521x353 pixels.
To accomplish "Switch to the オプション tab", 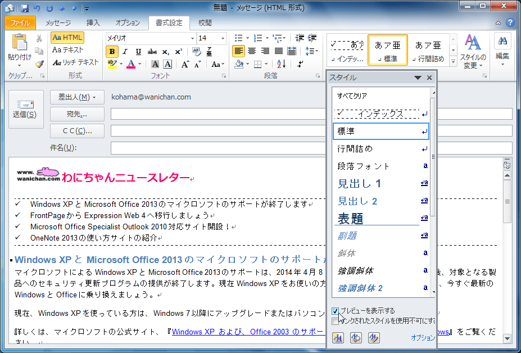I will pyautogui.click(x=128, y=23).
